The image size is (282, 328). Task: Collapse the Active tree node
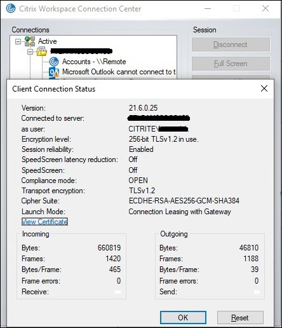pyautogui.click(x=18, y=41)
